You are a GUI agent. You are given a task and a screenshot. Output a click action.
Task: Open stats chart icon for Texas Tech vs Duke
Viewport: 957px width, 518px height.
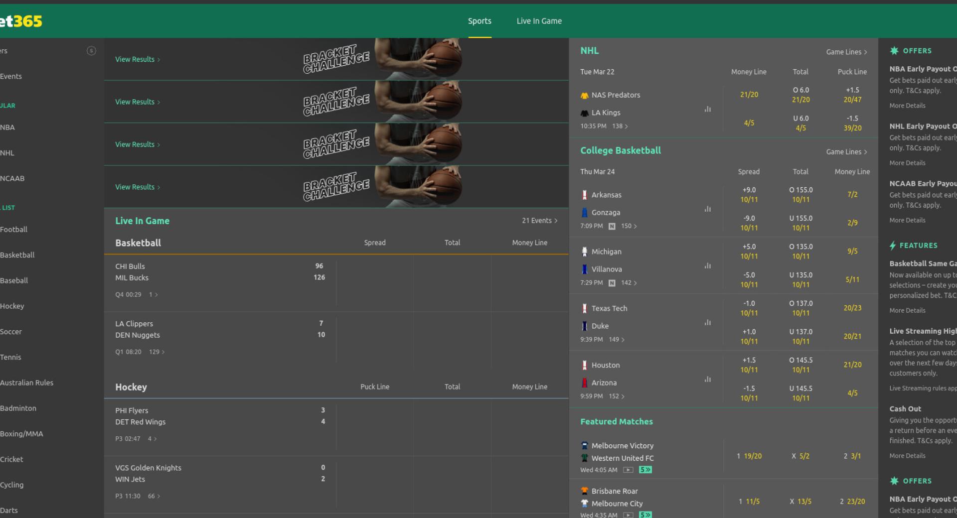tap(707, 323)
